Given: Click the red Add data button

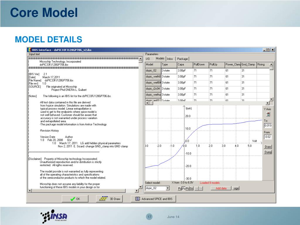Looking at the screenshot, I should click(x=221, y=188).
